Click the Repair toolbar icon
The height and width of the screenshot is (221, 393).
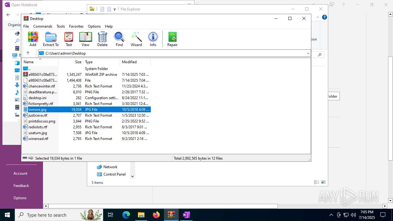[x=172, y=39]
